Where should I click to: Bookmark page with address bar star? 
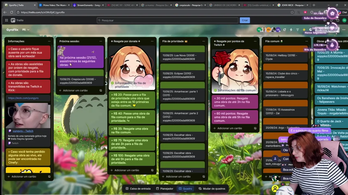point(292,12)
